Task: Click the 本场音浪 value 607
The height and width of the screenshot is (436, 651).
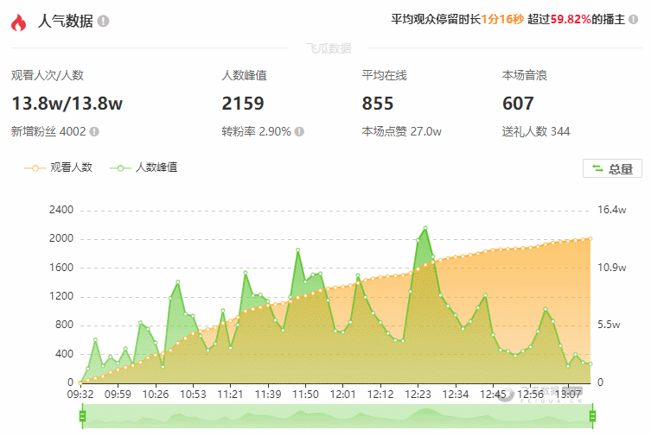Action: 518,104
